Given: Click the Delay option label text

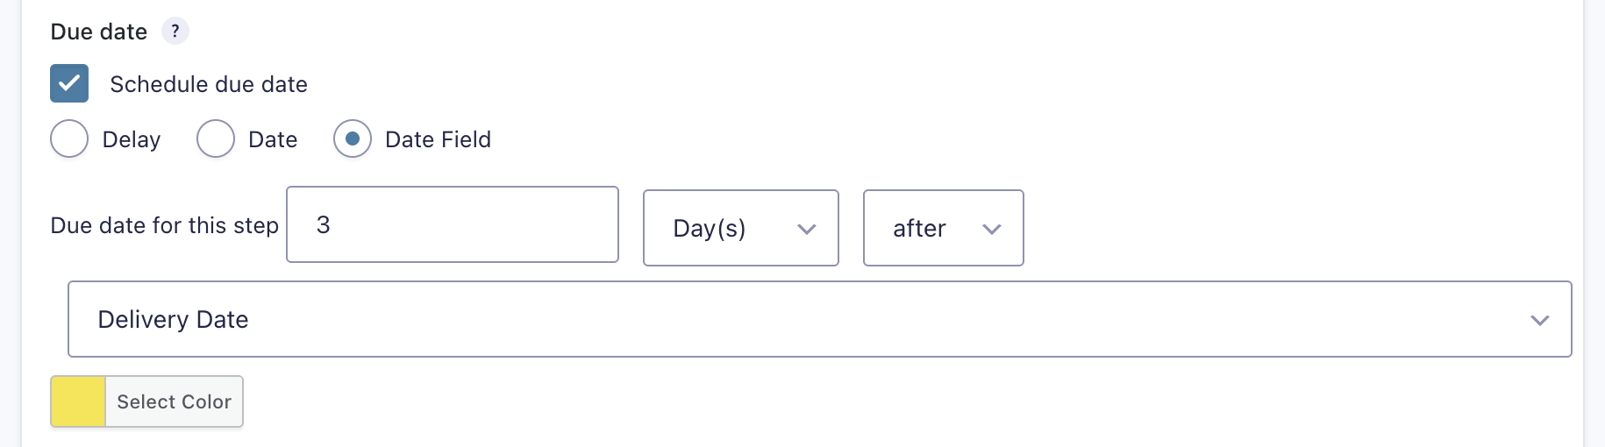Looking at the screenshot, I should click(132, 139).
